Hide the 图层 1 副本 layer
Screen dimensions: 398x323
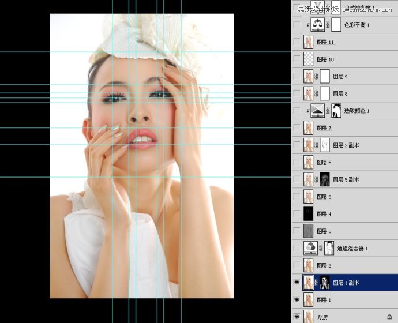coord(296,283)
